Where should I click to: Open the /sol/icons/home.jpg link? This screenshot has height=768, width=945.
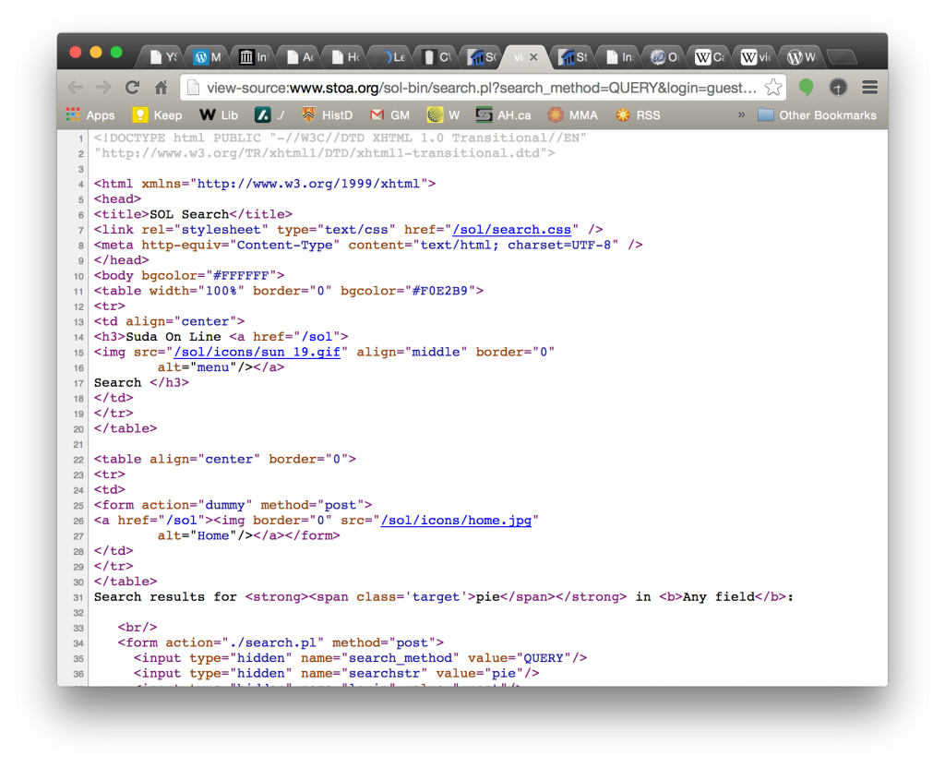click(x=456, y=521)
